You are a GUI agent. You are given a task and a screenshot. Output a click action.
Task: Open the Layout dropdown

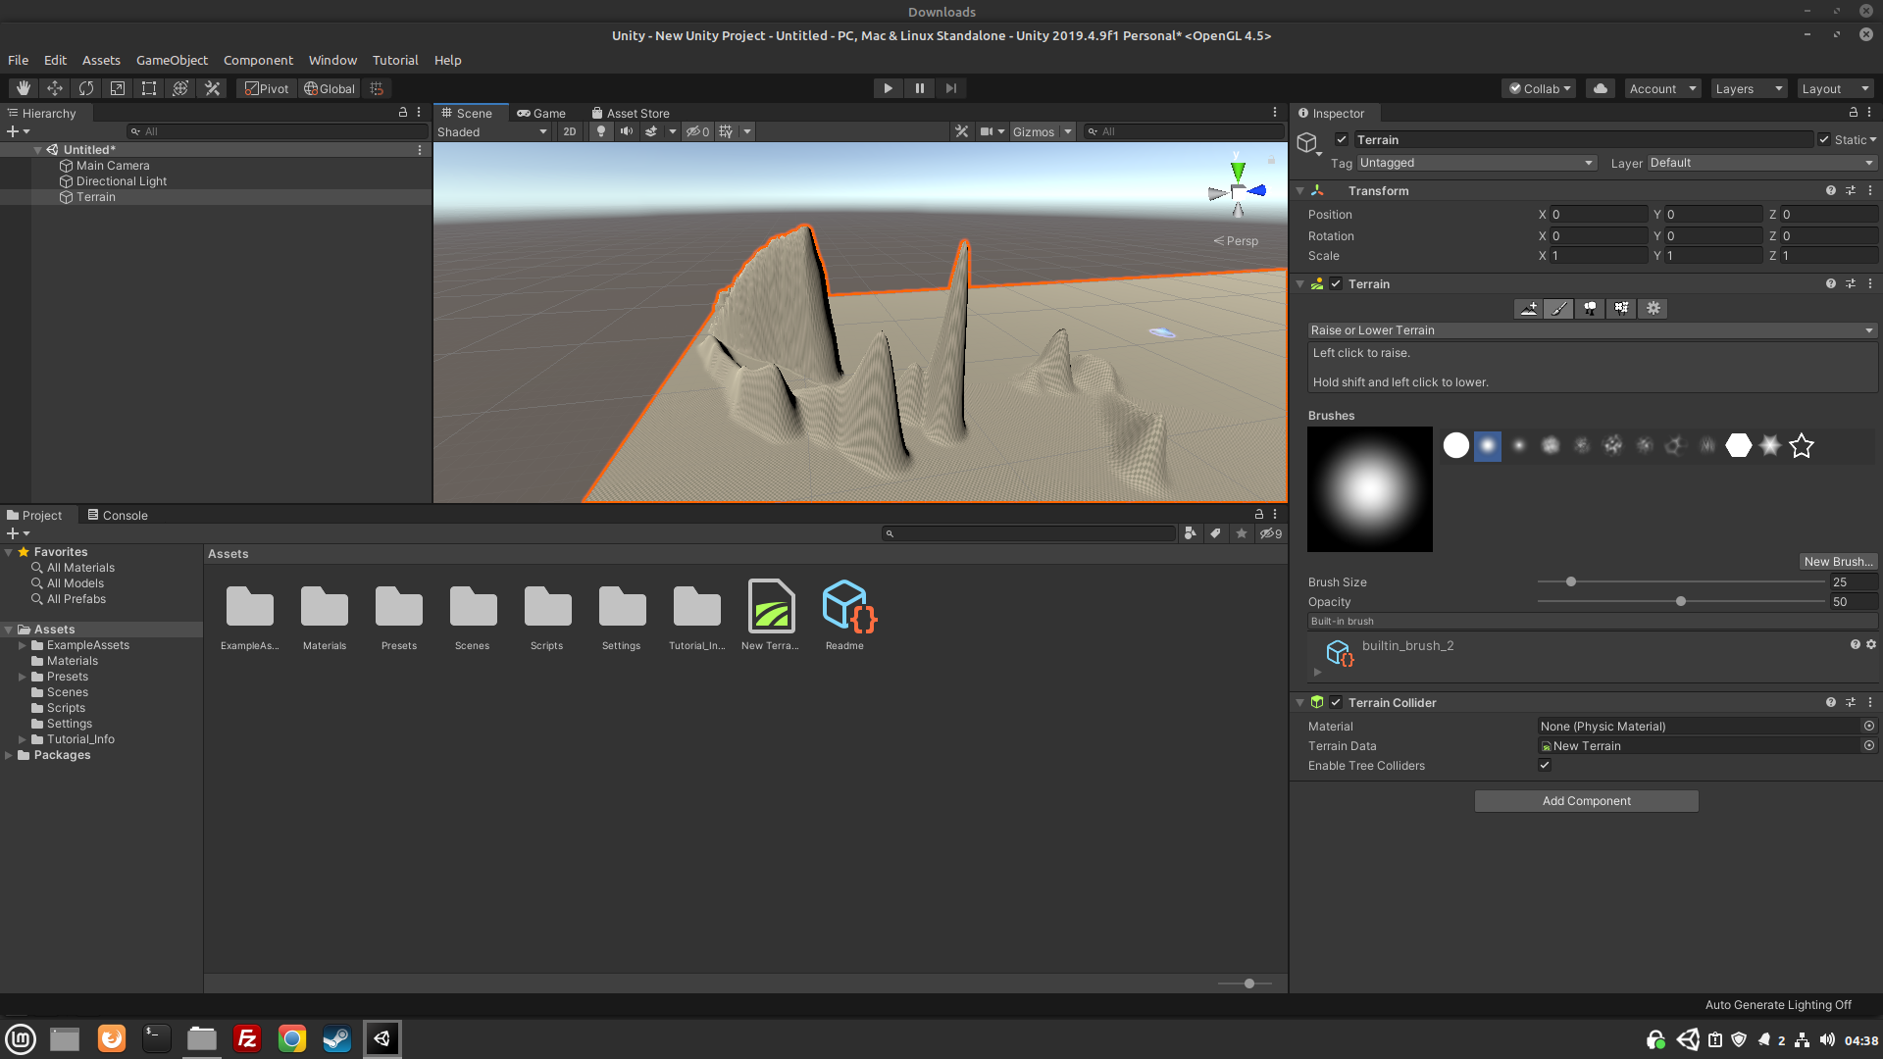click(x=1836, y=88)
